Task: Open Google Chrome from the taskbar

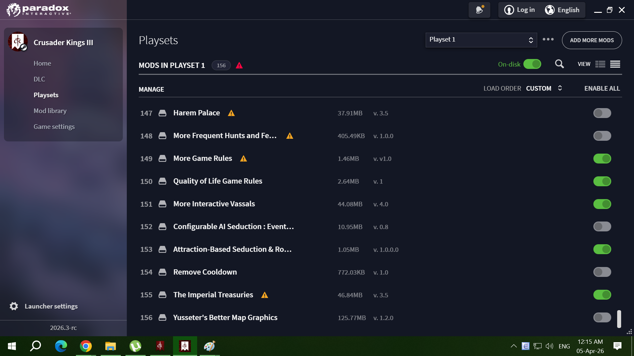Action: [86, 346]
